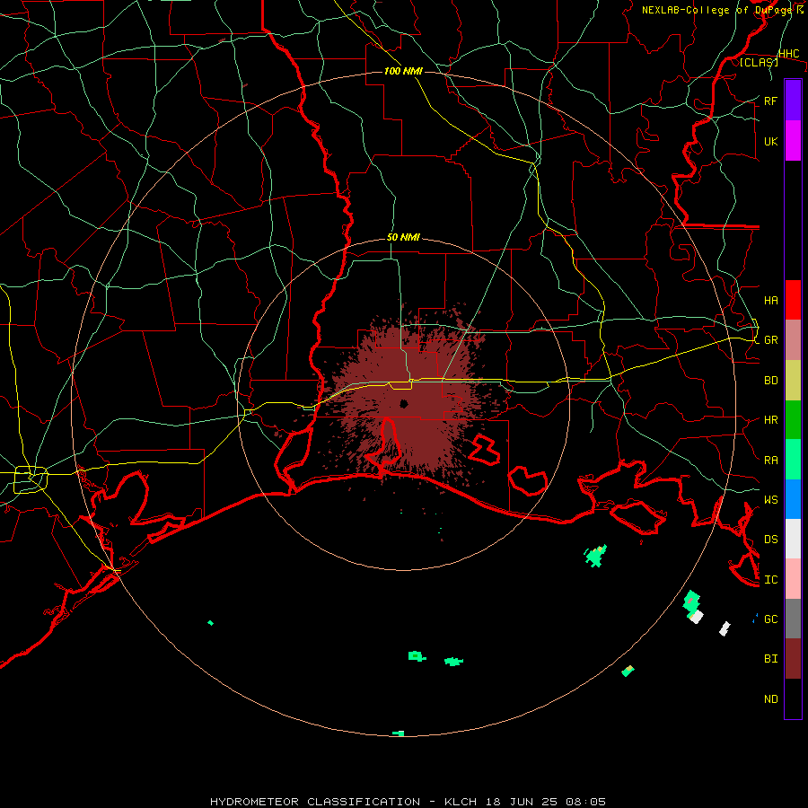
Task: Click the ND black legend swatch
Action: (x=793, y=698)
